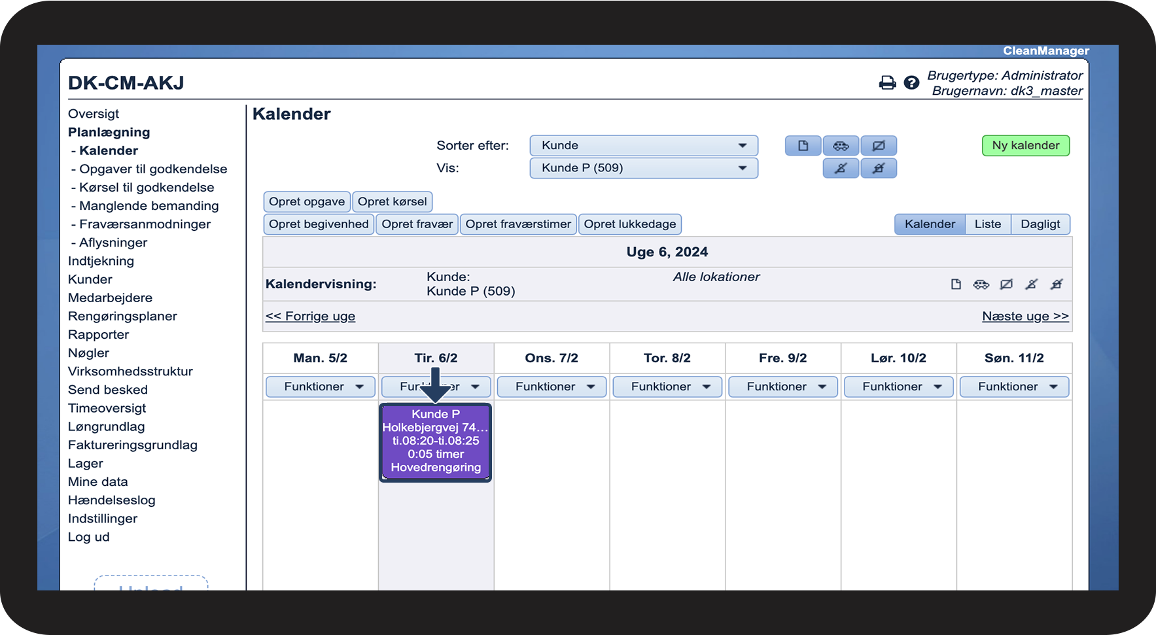Click the document filter button near Ny kalender
Image resolution: width=1156 pixels, height=635 pixels.
click(803, 146)
